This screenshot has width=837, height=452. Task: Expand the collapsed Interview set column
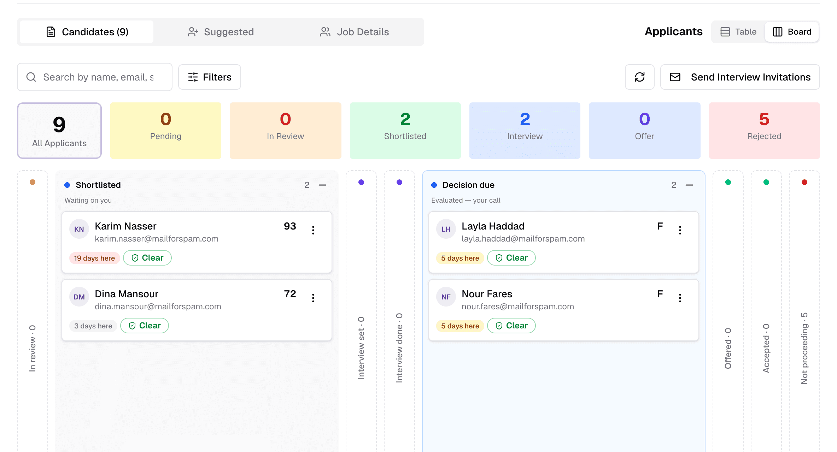click(361, 311)
